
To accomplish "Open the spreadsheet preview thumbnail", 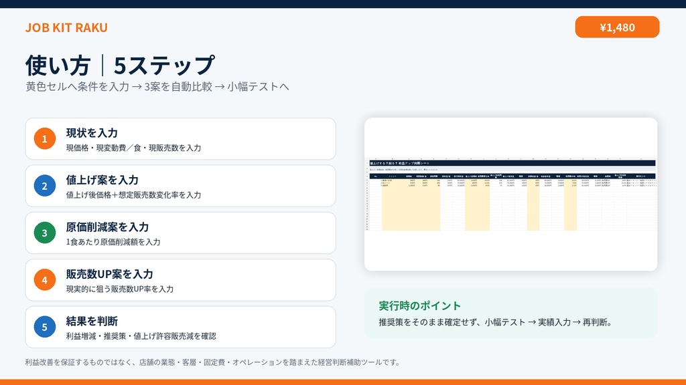I will [x=510, y=195].
